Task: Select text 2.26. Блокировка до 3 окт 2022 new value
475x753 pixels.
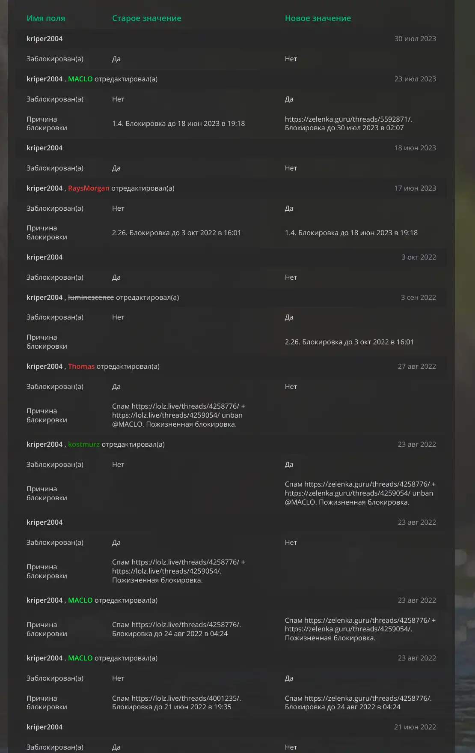Action: (349, 342)
